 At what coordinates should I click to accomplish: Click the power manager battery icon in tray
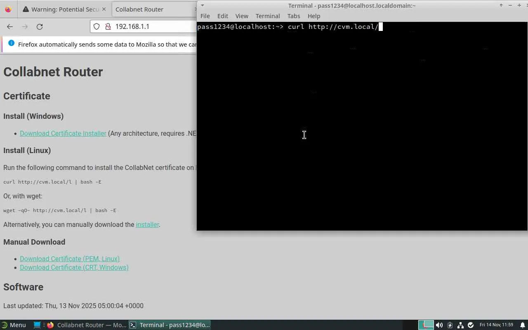click(450, 325)
